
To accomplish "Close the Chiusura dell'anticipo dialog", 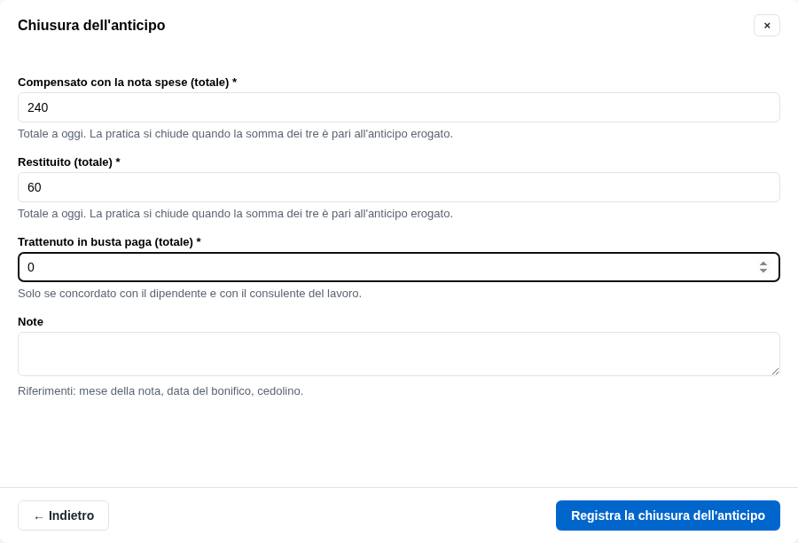I will pyautogui.click(x=766, y=26).
